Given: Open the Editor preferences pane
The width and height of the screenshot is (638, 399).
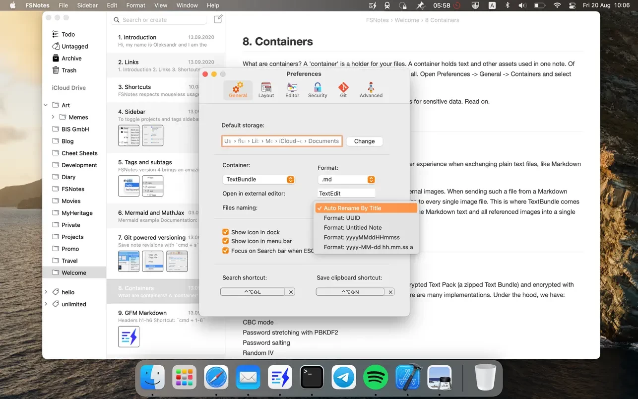Looking at the screenshot, I should coord(292,89).
